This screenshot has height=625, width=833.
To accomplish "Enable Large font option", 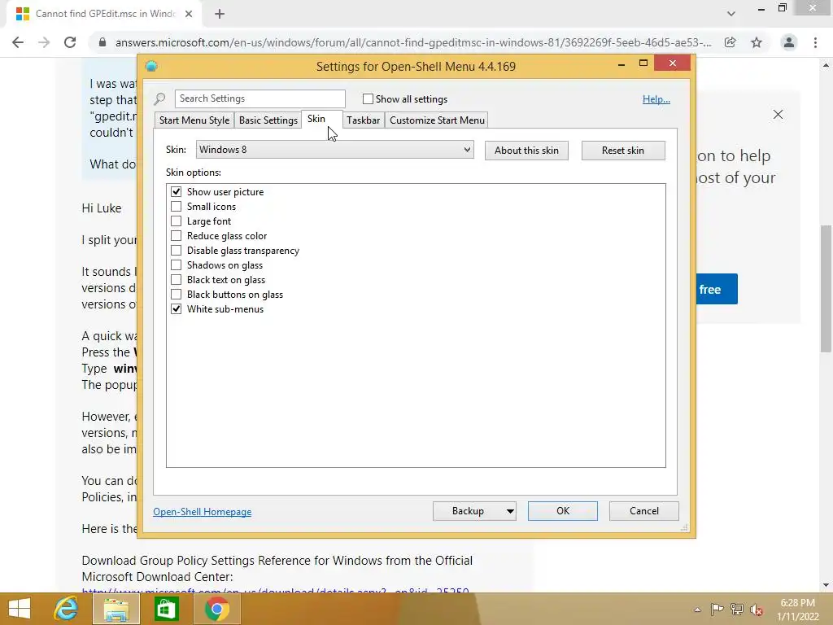I will click(x=177, y=221).
